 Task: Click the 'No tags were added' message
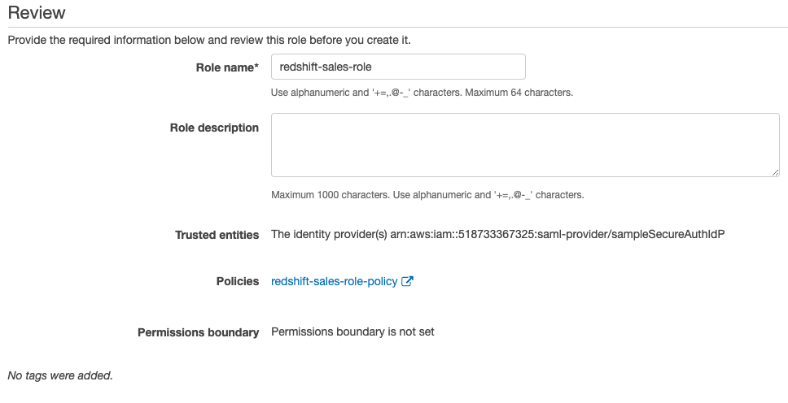point(60,376)
